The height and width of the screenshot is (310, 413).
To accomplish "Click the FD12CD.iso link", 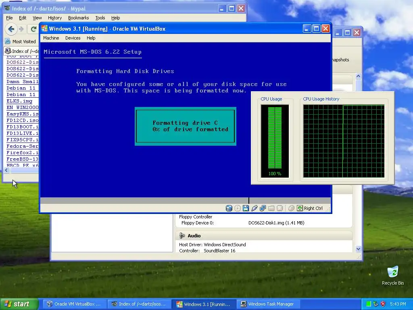I will pyautogui.click(x=23, y=120).
